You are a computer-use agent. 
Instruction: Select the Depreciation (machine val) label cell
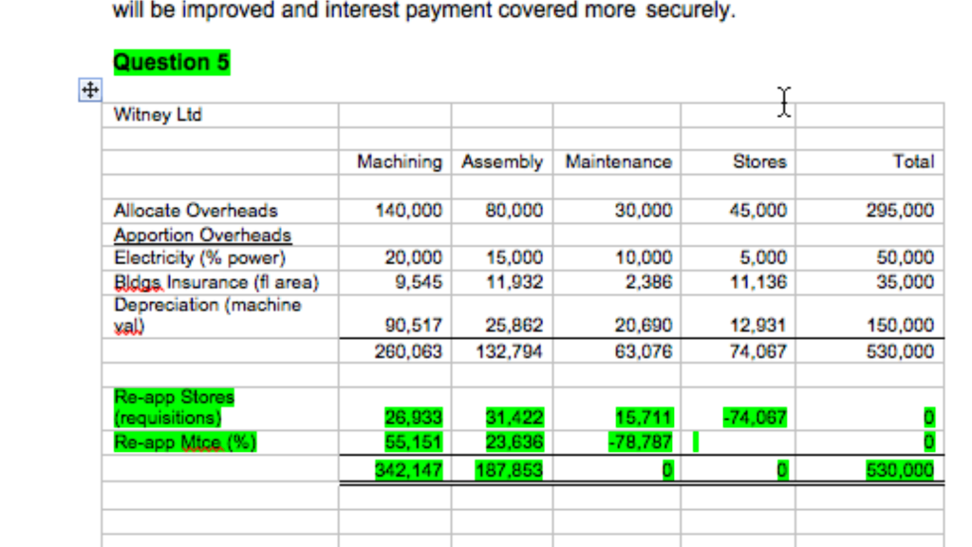(x=190, y=313)
